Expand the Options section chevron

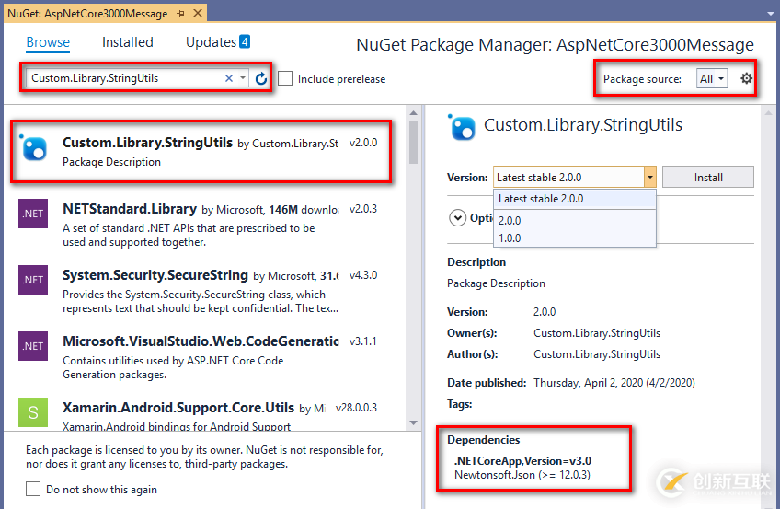(457, 218)
